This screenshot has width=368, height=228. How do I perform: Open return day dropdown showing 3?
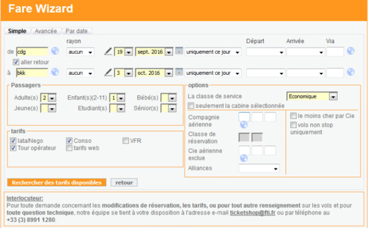click(123, 73)
